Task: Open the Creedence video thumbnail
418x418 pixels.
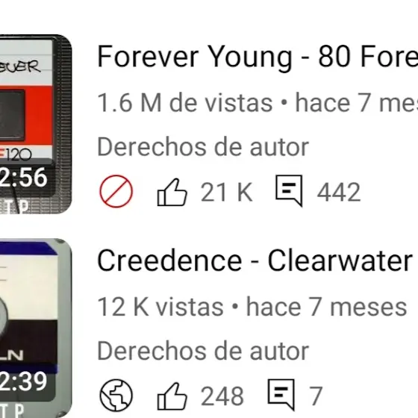Action: click(x=36, y=328)
